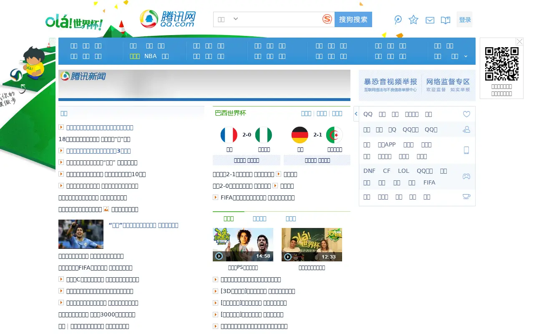534x334 pixels.
Task: Open the 腾讯网 QQ.com logo
Action: (x=168, y=19)
